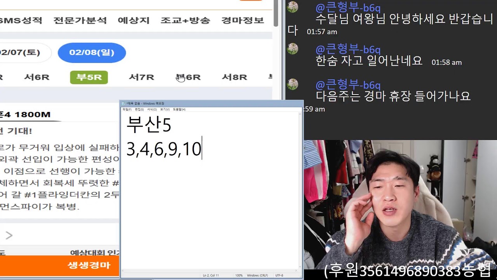Select the 부5R race tab

pyautogui.click(x=89, y=77)
